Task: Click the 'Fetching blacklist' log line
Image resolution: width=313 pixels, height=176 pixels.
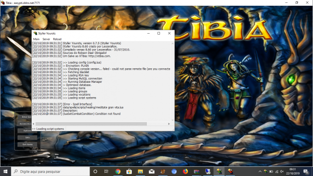Action: (x=61, y=72)
